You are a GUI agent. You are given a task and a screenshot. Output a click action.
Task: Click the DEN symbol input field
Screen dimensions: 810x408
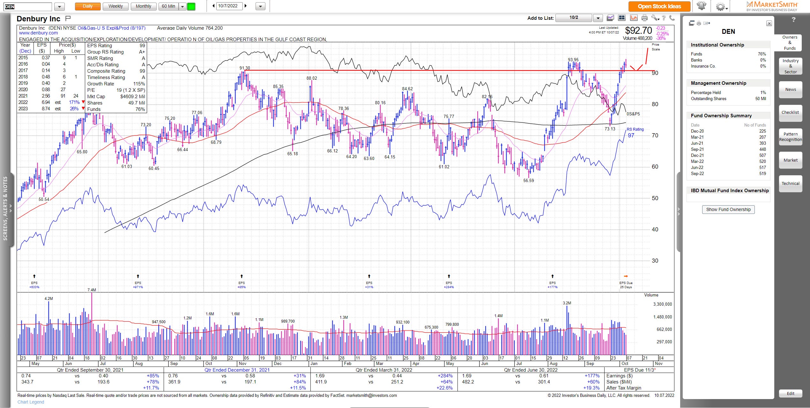tap(28, 7)
